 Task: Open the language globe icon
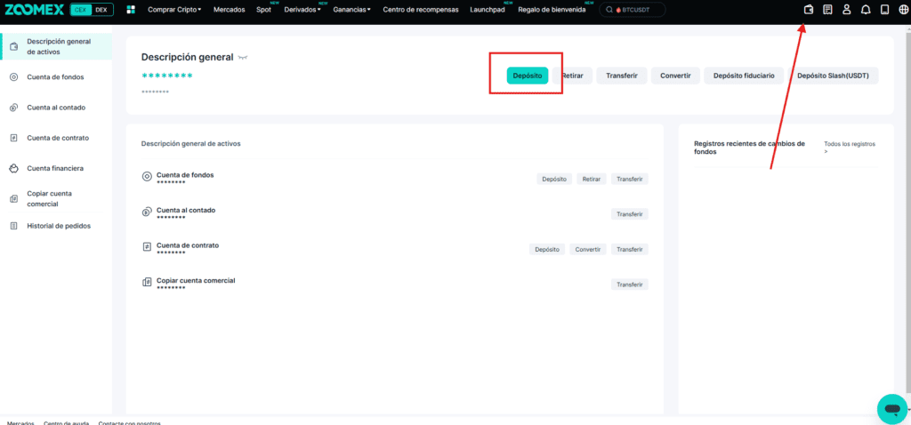[x=903, y=10]
